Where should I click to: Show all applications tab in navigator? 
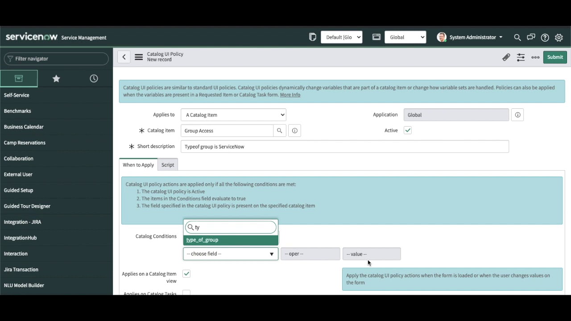[x=19, y=78]
